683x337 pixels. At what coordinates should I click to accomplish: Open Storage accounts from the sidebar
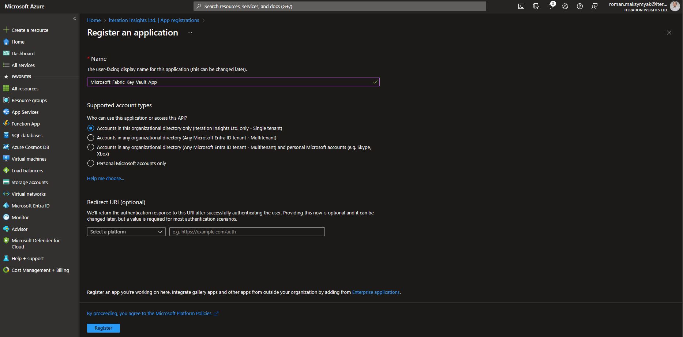pyautogui.click(x=29, y=182)
